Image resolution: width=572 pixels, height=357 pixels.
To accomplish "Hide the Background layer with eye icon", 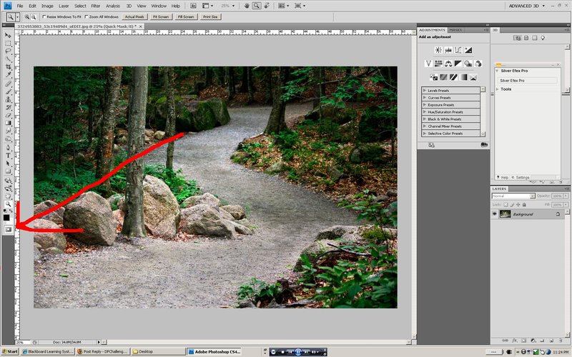I will 495,214.
